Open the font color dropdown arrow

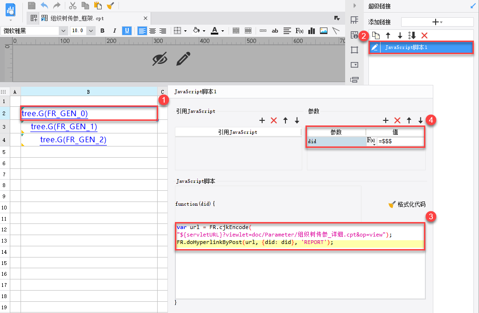pos(222,31)
